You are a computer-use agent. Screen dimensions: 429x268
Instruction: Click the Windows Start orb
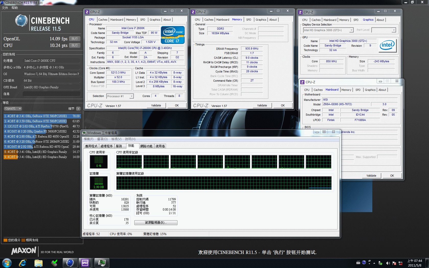(x=7, y=263)
